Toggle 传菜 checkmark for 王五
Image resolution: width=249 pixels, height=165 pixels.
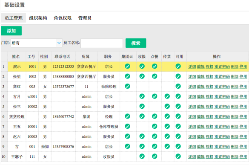click(x=167, y=126)
